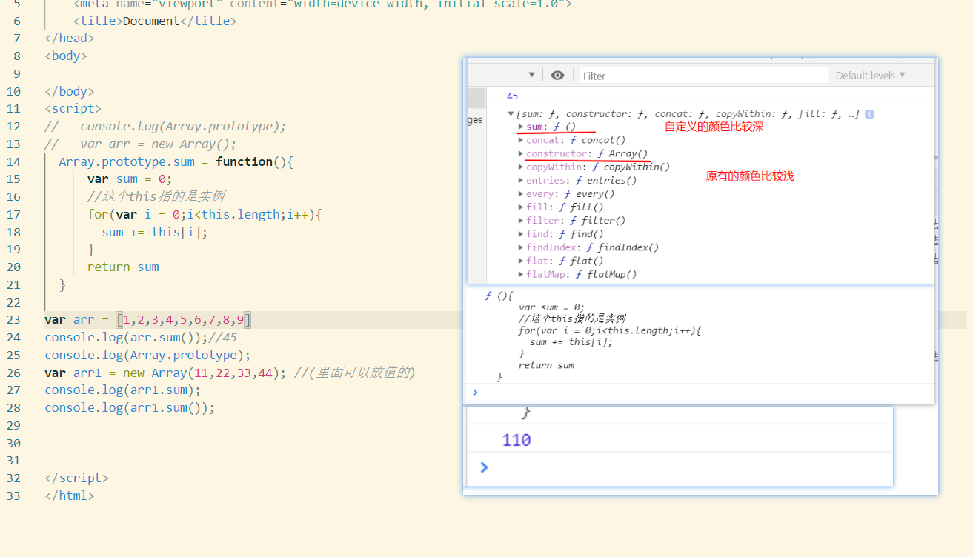Image resolution: width=973 pixels, height=557 pixels.
Task: Click the "console.log(arr1.sum());" line
Action: (130, 407)
